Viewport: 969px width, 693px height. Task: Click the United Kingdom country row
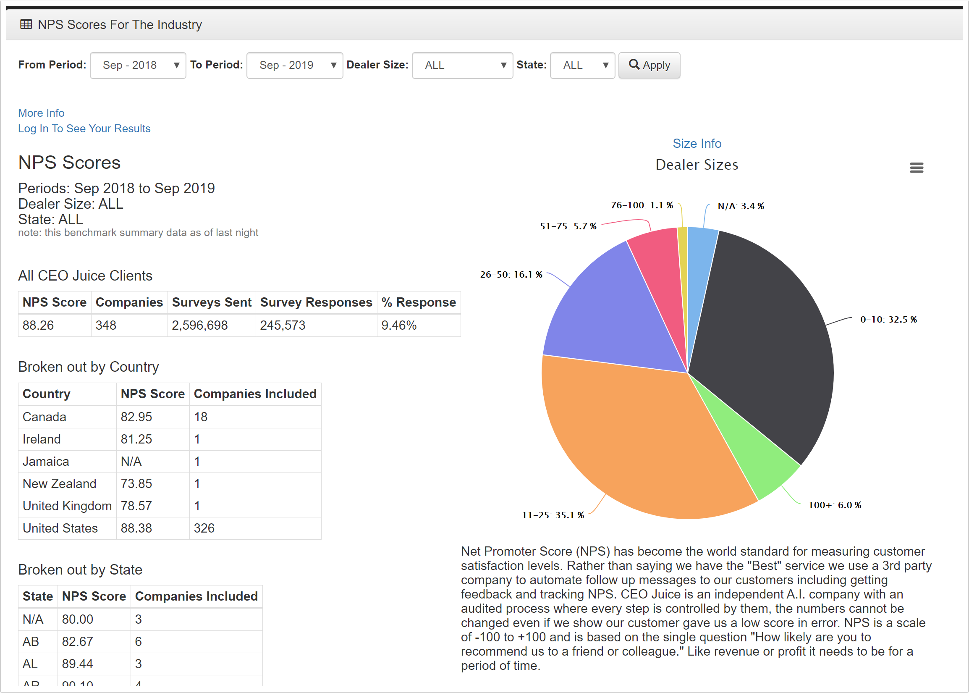pyautogui.click(x=169, y=506)
